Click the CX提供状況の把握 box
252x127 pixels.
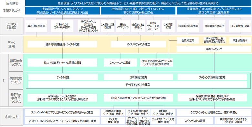[x=108, y=26]
